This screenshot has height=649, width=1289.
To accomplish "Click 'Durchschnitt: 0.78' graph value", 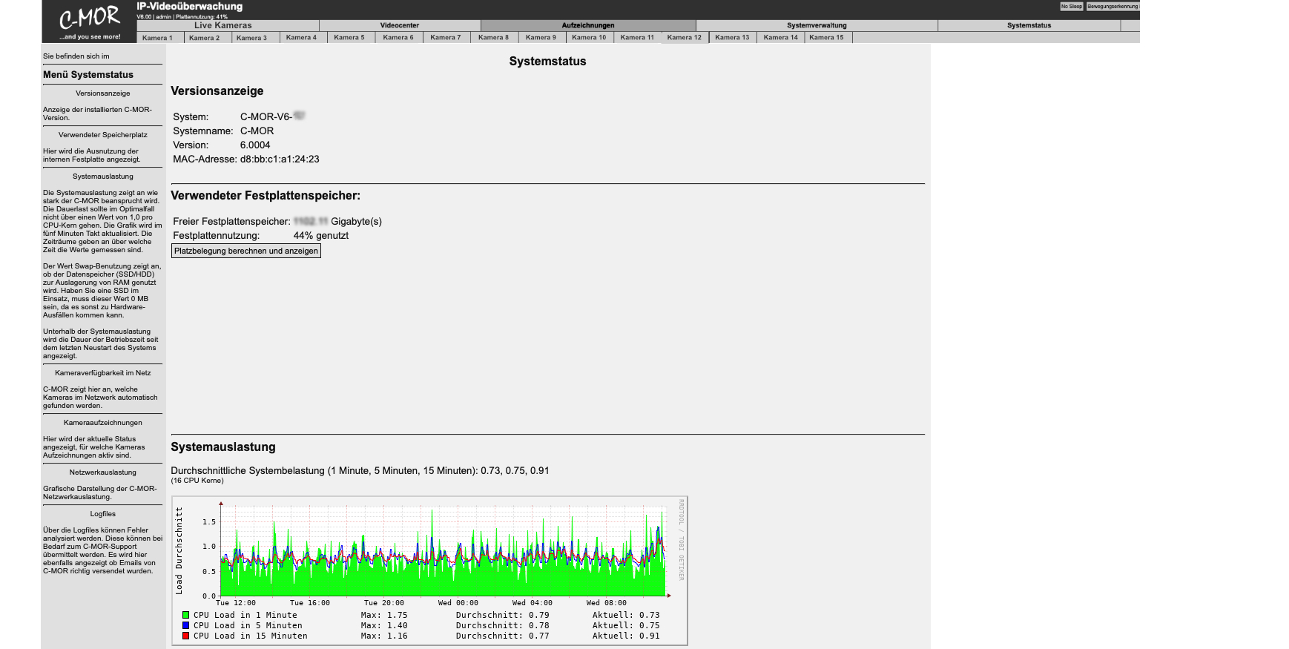I will (503, 625).
